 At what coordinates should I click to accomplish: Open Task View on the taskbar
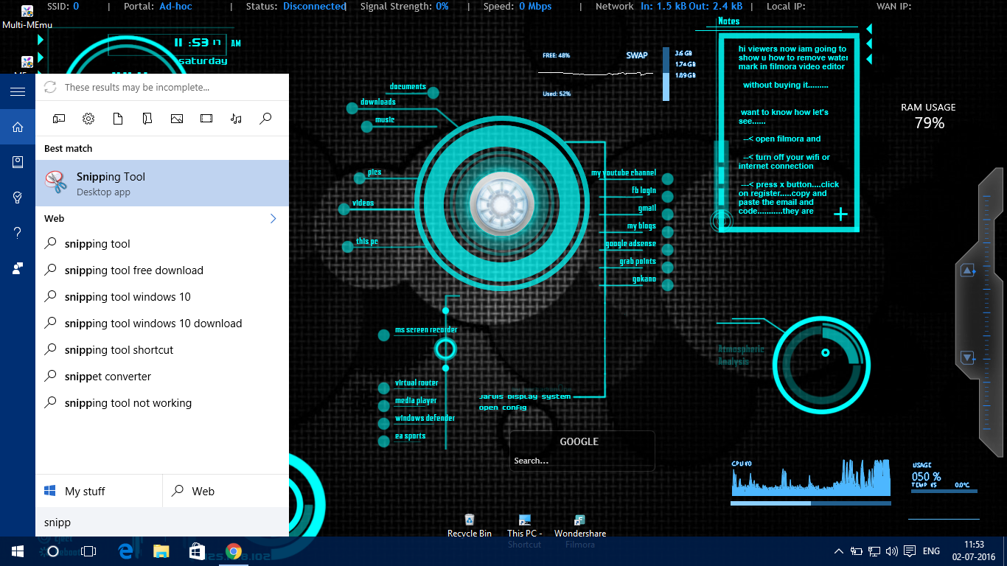tap(88, 551)
